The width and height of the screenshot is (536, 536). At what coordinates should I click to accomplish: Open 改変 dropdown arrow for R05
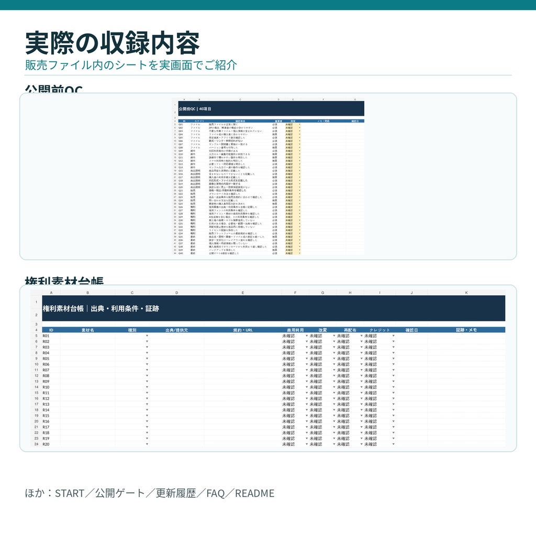coord(334,359)
